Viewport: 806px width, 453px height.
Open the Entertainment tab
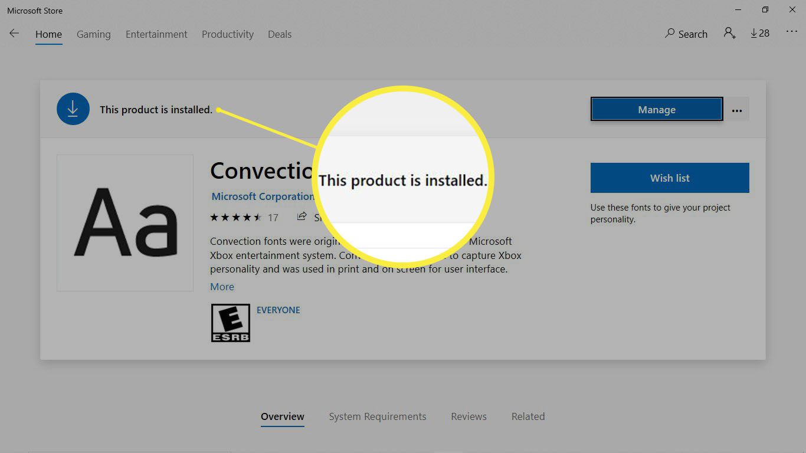[x=156, y=34]
